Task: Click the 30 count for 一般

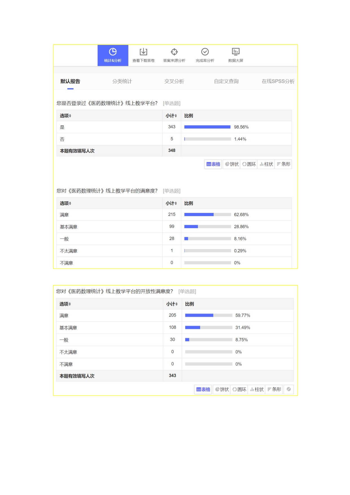Action: (x=172, y=339)
